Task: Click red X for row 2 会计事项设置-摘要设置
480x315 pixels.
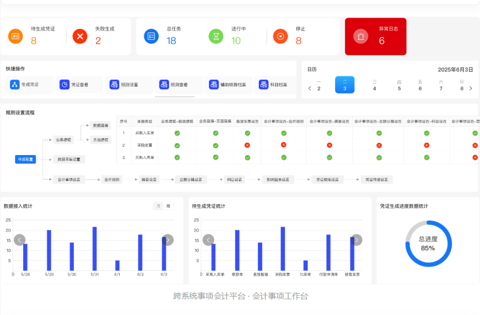Action: click(330, 145)
